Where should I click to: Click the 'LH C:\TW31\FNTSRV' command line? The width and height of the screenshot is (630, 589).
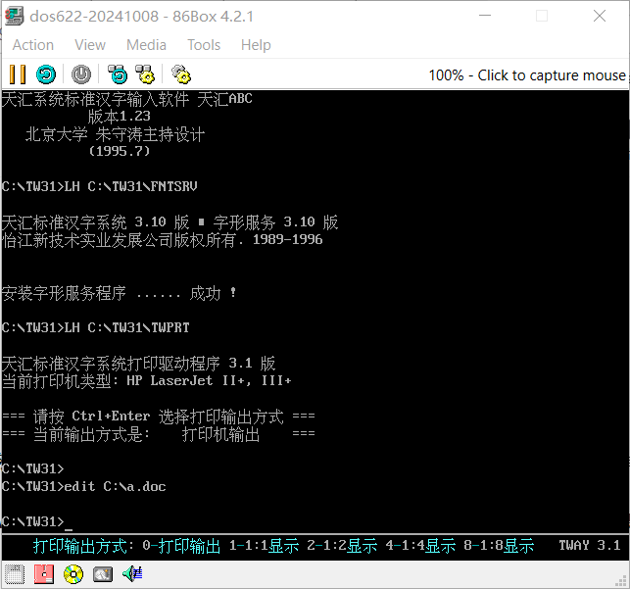pyautogui.click(x=100, y=186)
